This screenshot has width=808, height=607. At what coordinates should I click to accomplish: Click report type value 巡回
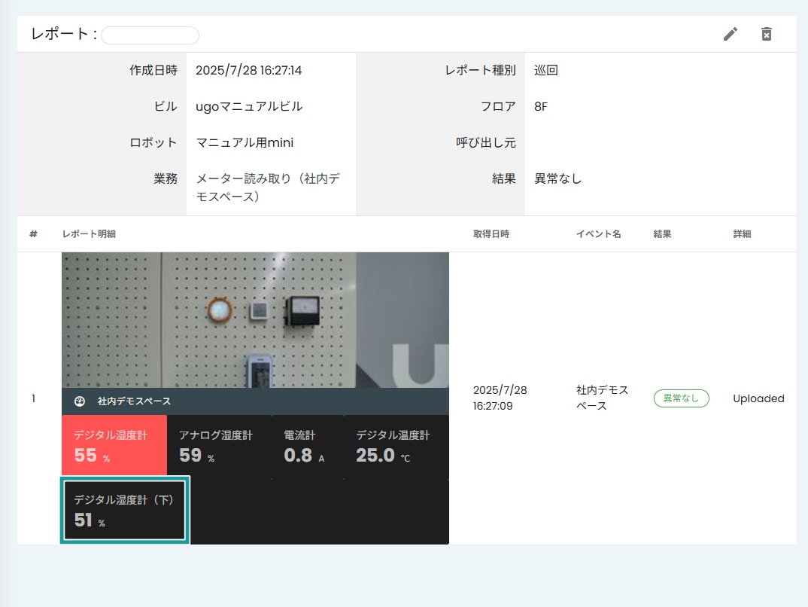pos(545,70)
